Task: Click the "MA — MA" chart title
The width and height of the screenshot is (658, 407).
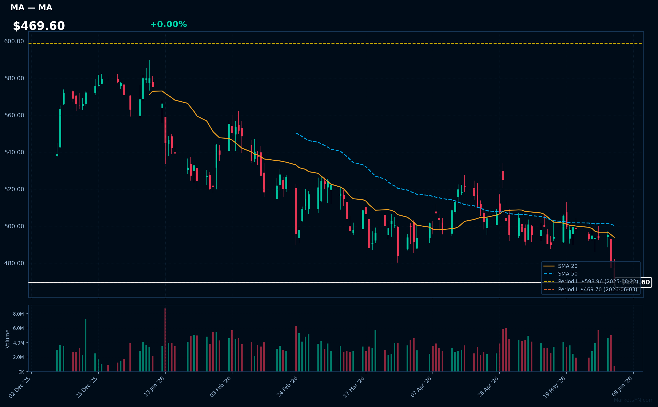Action: tap(31, 8)
